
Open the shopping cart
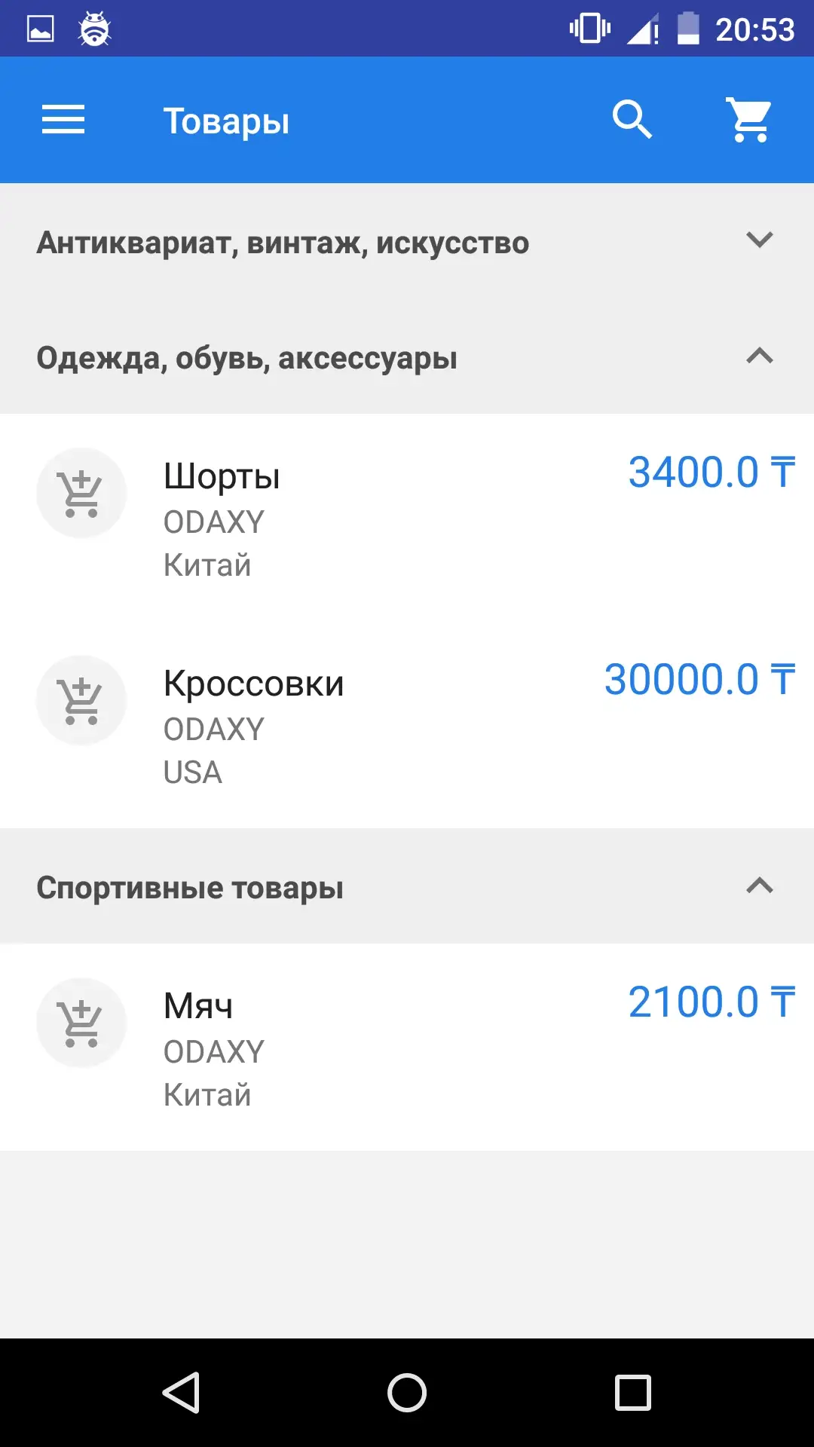(749, 120)
